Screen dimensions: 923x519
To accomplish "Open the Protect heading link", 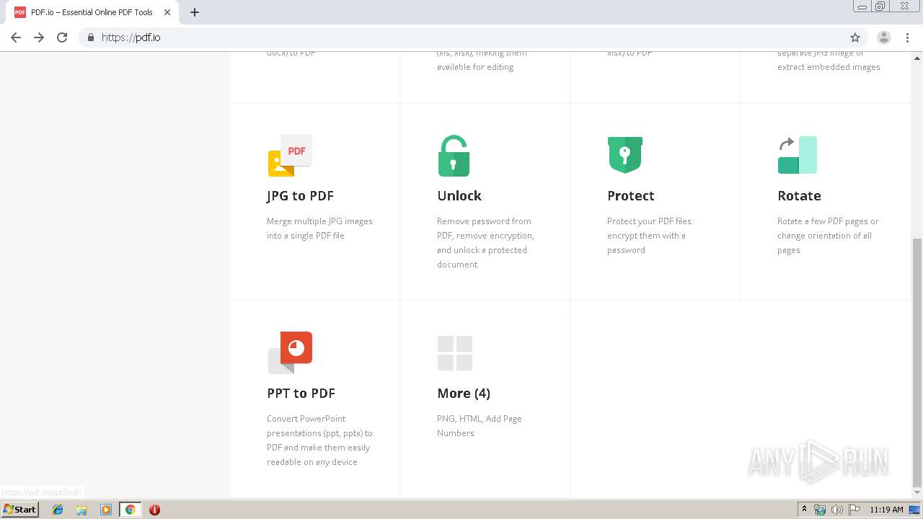I will (631, 196).
